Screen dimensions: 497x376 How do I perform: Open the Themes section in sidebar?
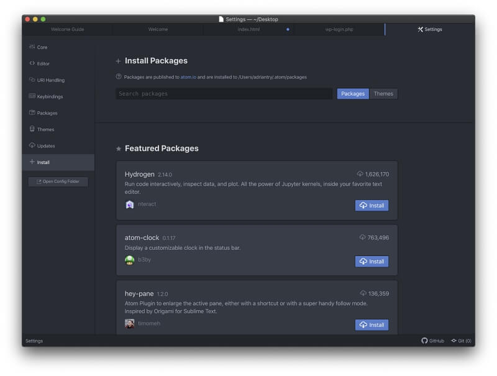click(x=58, y=129)
